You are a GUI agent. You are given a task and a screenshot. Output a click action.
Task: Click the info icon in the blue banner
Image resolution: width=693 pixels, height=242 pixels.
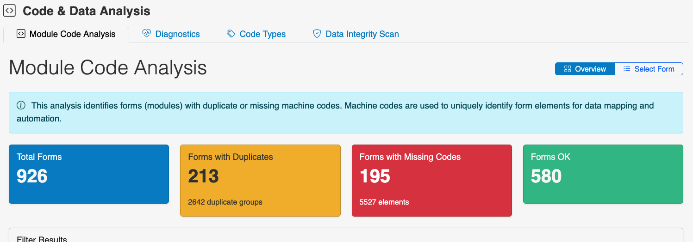(21, 106)
